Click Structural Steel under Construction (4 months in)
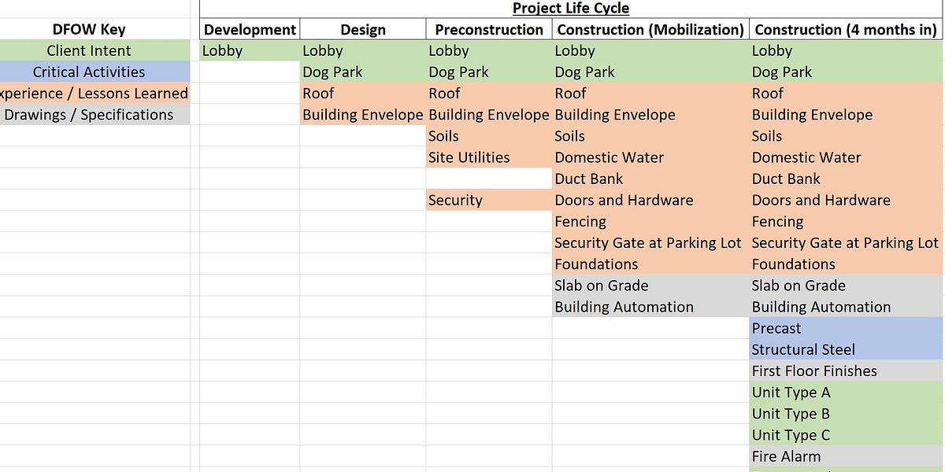This screenshot has width=945, height=472. [x=804, y=349]
